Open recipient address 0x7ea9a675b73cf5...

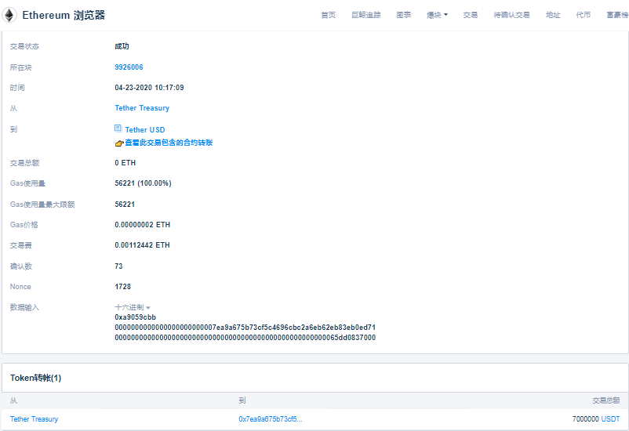[x=271, y=419]
